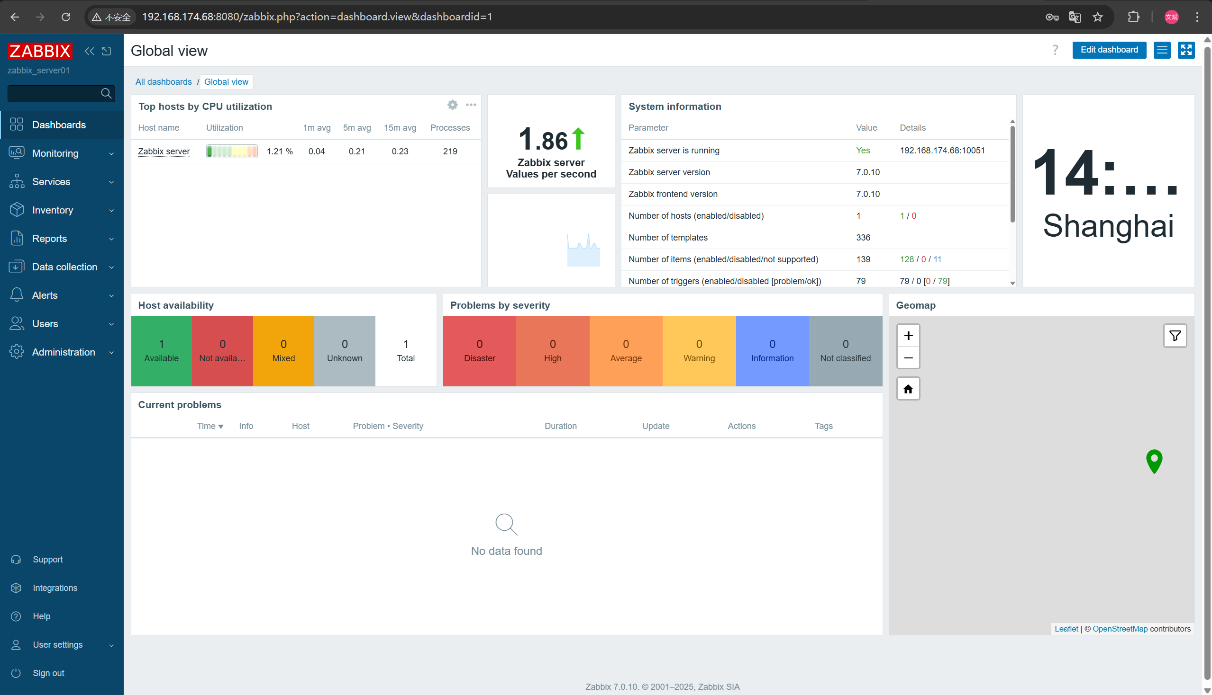Click the not-secure warning site badge
Image resolution: width=1212 pixels, height=695 pixels.
(x=111, y=17)
